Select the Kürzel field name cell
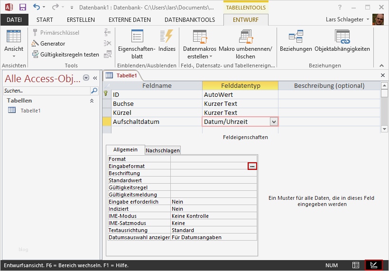 (157, 112)
